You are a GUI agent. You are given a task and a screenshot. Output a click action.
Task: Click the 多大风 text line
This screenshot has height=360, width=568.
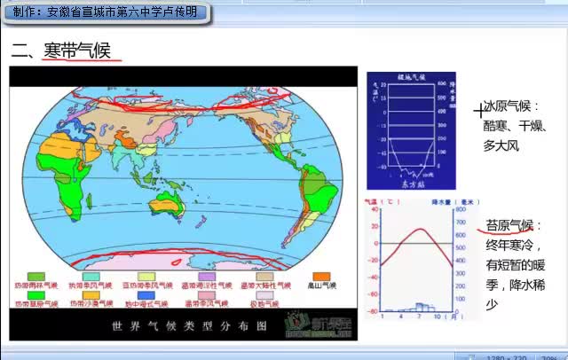pyautogui.click(x=501, y=145)
